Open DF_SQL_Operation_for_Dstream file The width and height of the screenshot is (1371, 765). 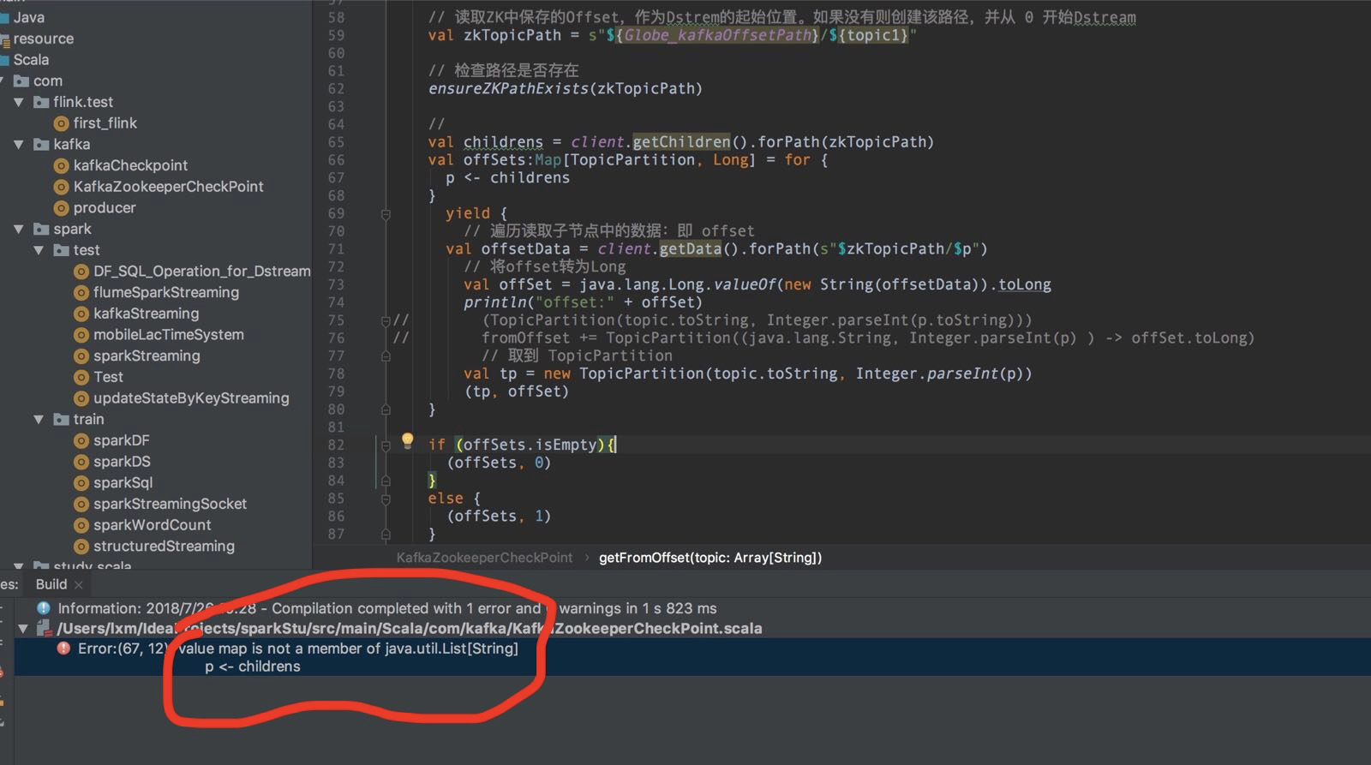click(201, 271)
